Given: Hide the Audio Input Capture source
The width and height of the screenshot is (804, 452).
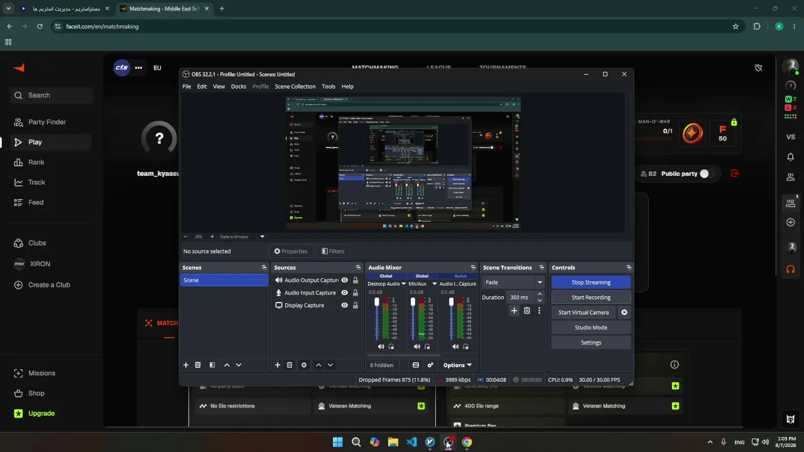Looking at the screenshot, I should click(x=344, y=293).
